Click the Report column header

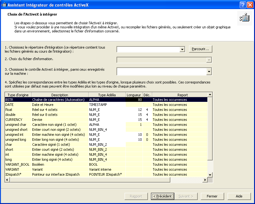(x=182, y=95)
